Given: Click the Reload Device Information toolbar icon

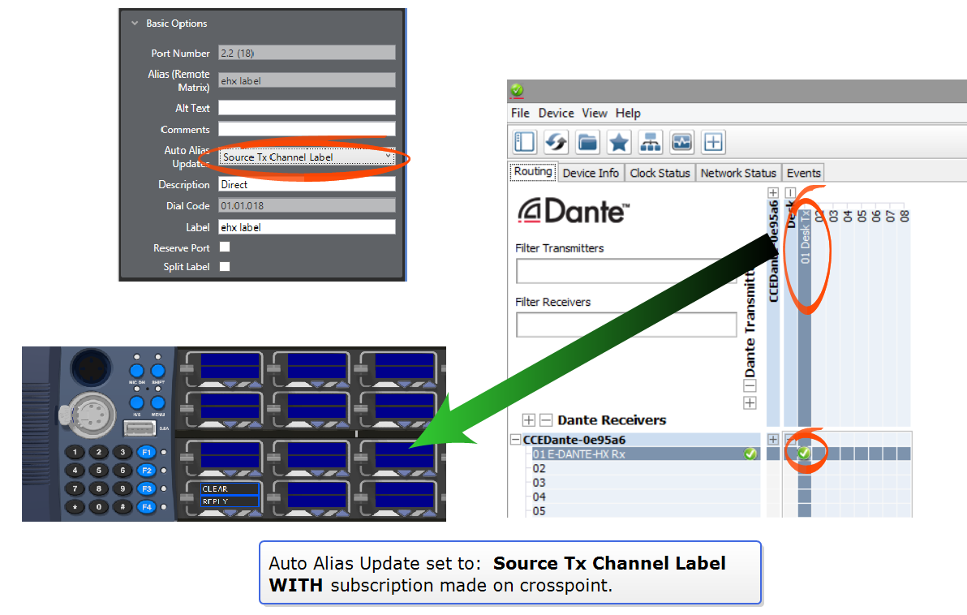Looking at the screenshot, I should [557, 142].
